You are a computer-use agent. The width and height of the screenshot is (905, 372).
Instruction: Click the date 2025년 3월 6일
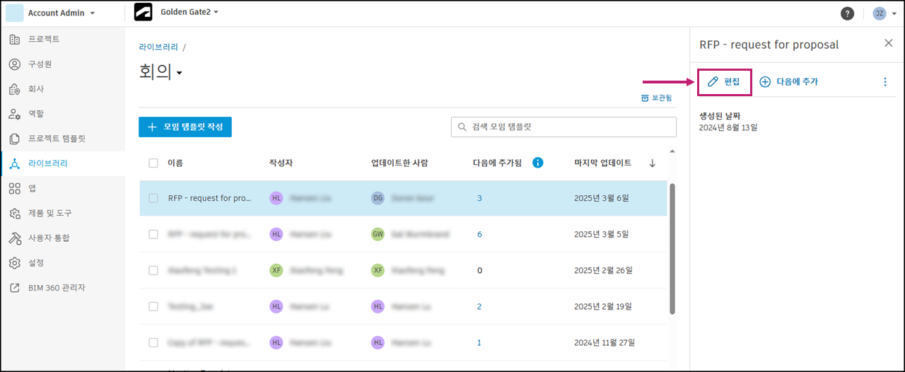tap(602, 198)
